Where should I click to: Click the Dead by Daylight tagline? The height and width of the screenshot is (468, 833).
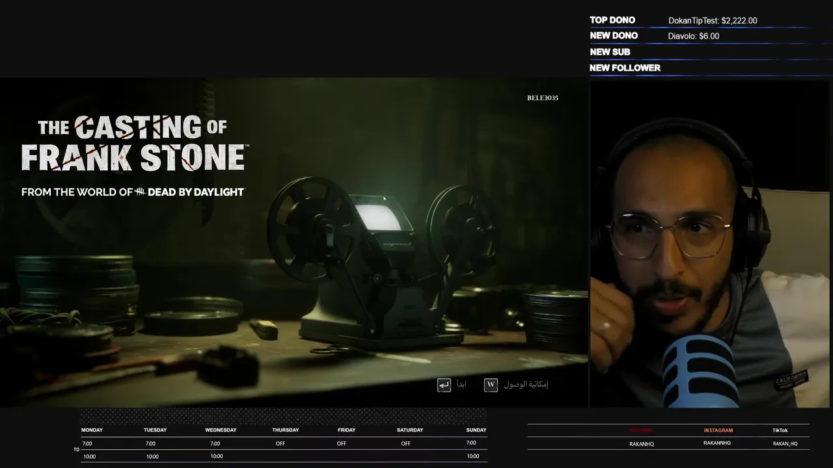pos(133,192)
